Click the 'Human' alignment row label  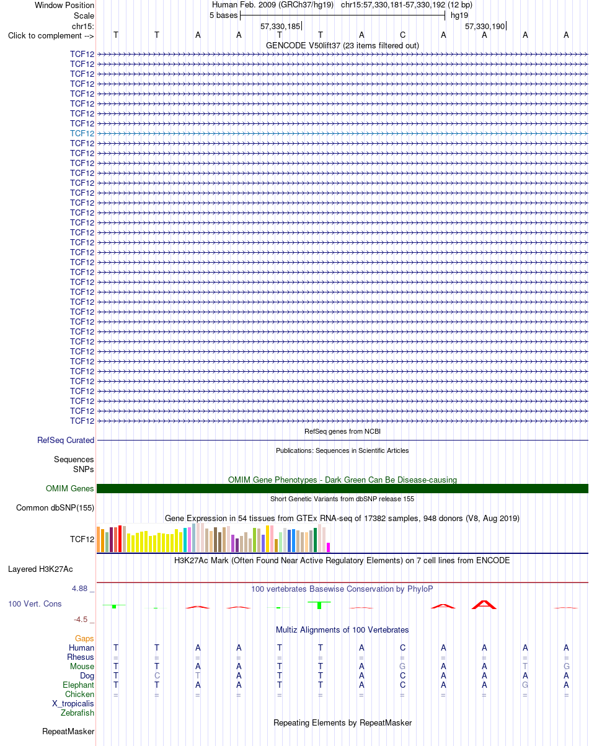(x=82, y=648)
